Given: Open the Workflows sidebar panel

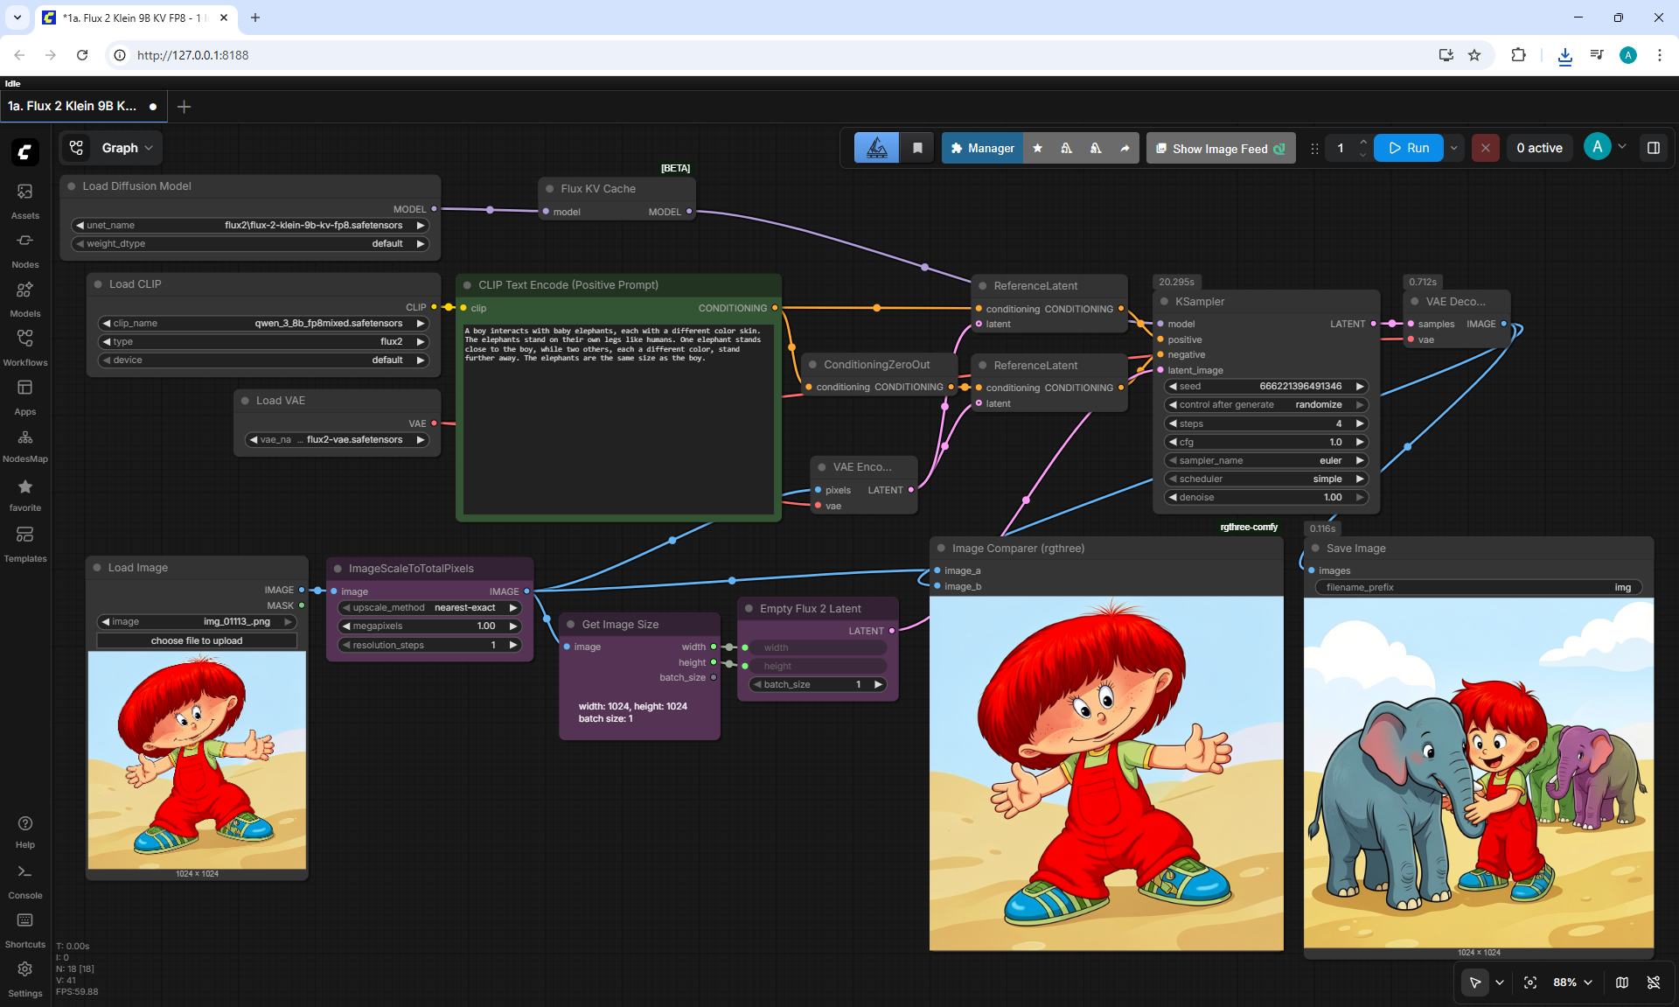Looking at the screenshot, I should (24, 347).
